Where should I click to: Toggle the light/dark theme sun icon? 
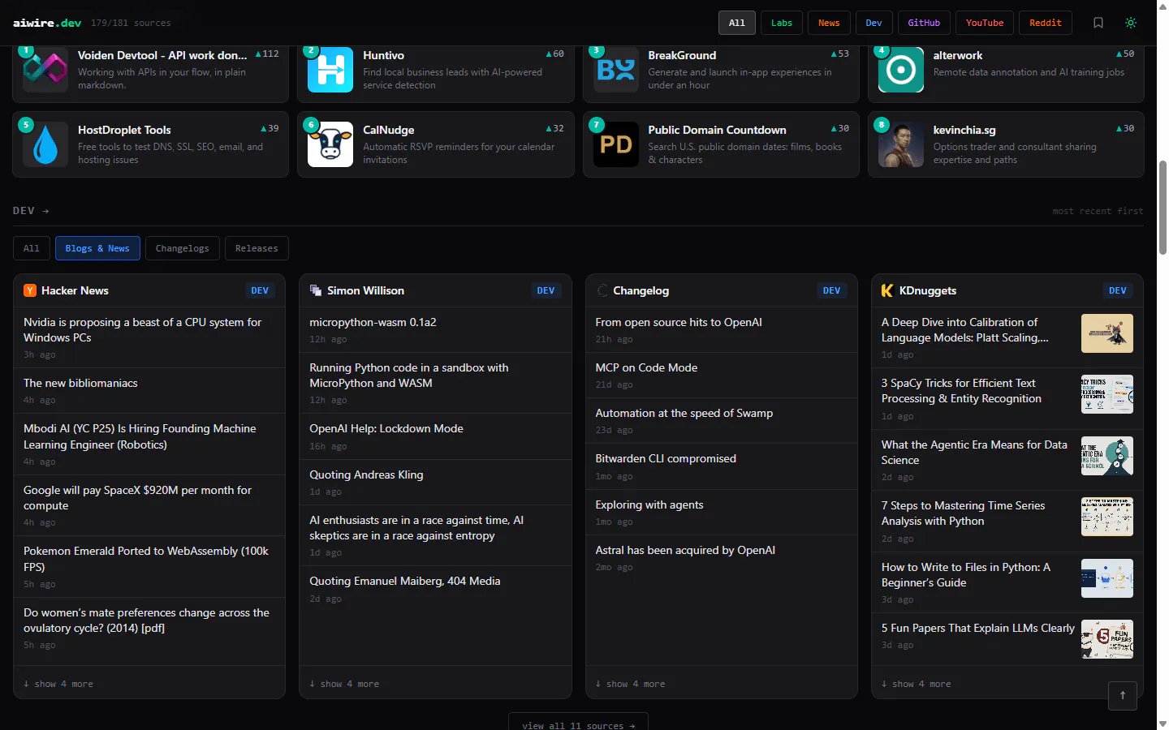(x=1131, y=23)
